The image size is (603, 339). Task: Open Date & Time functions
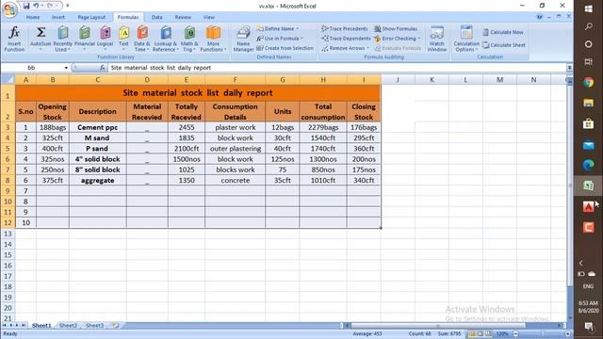[x=142, y=39]
